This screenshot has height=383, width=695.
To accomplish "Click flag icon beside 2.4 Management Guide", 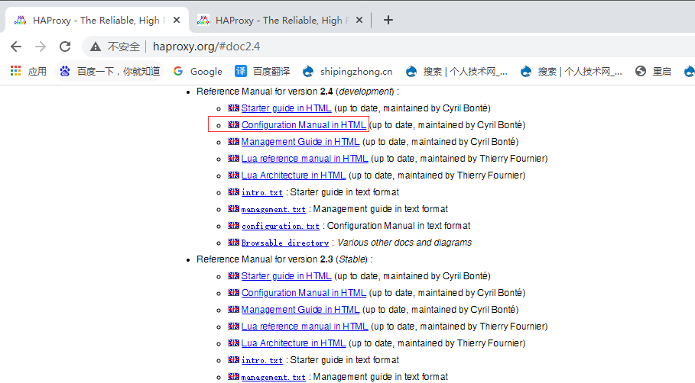I will (234, 141).
